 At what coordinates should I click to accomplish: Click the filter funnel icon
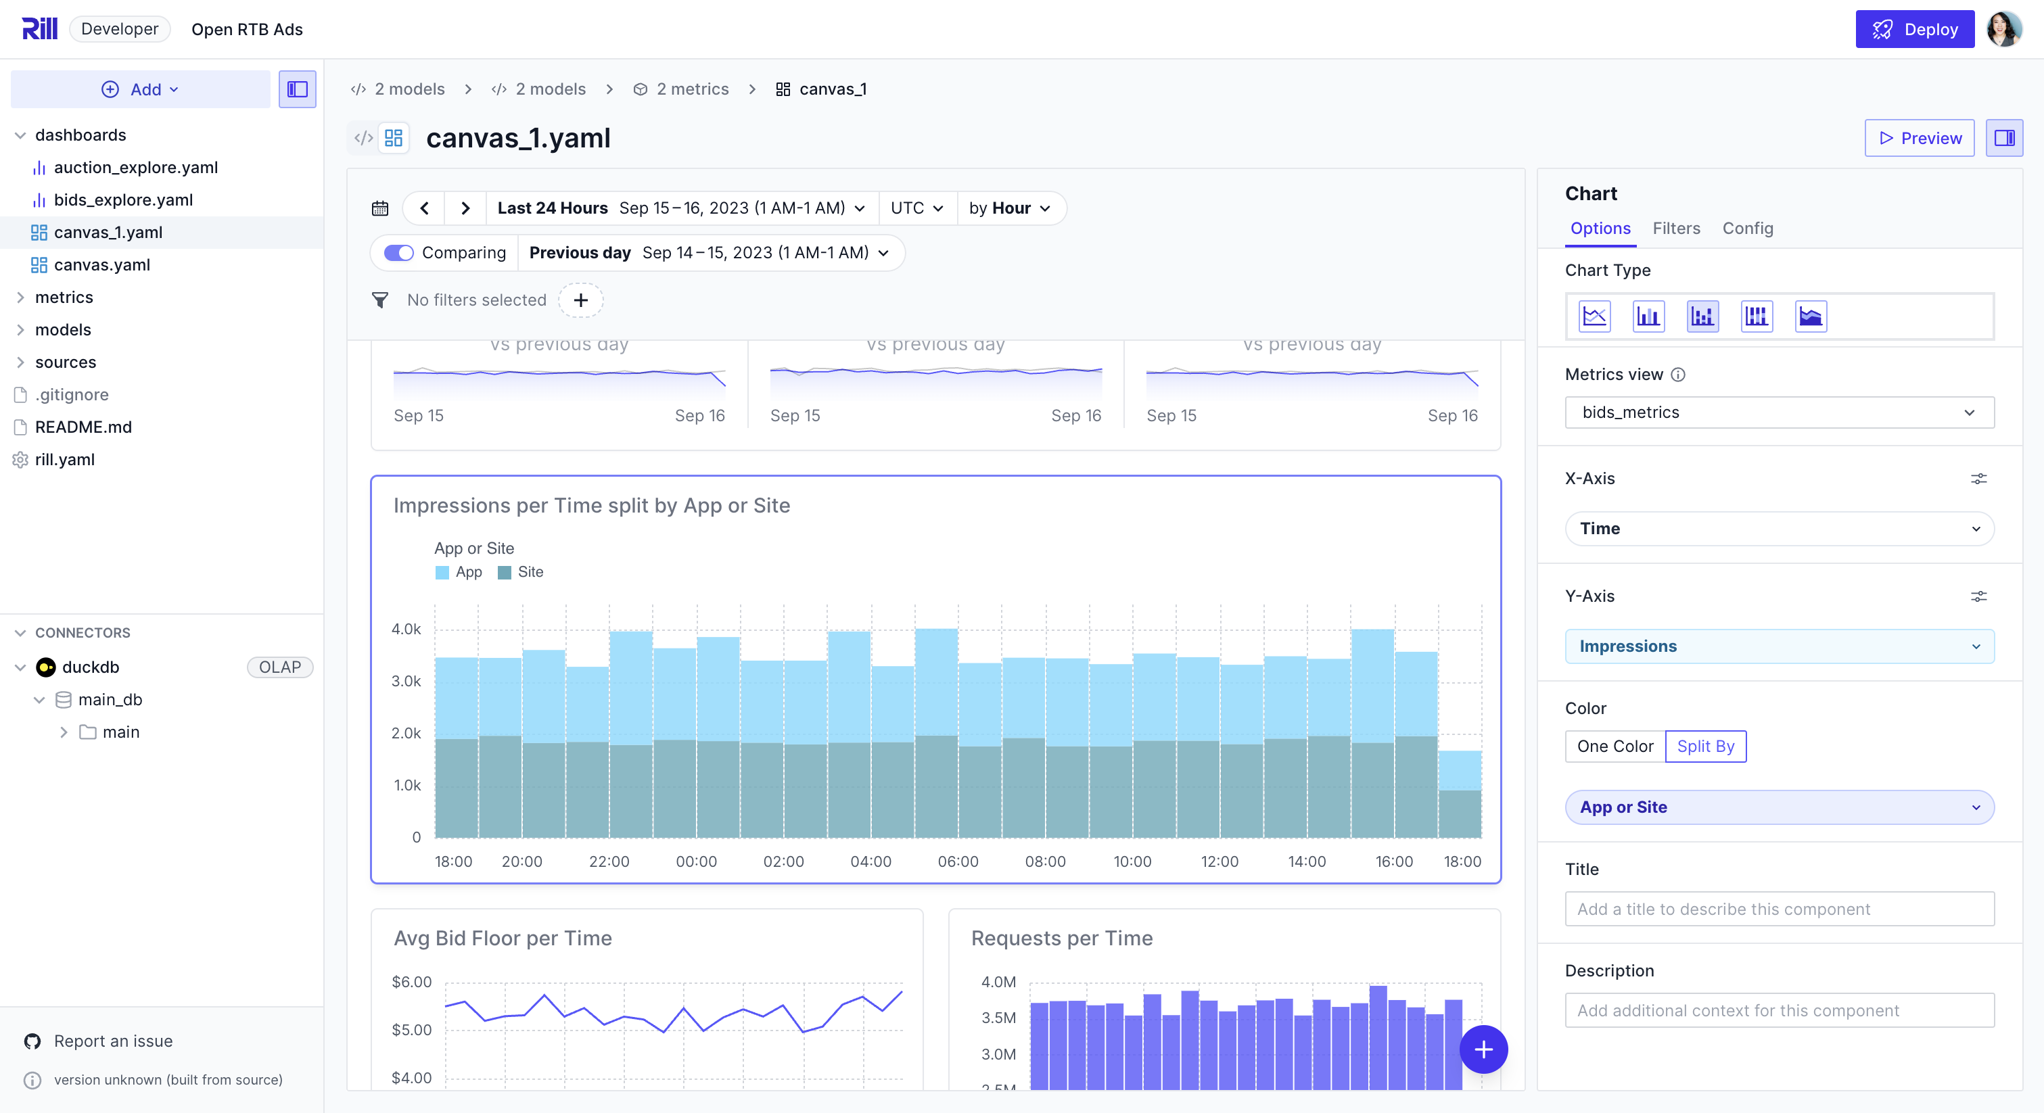(380, 300)
